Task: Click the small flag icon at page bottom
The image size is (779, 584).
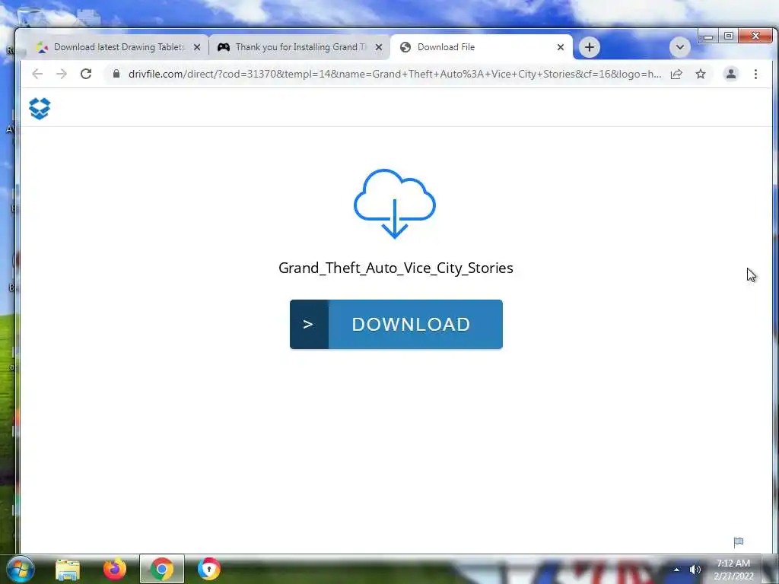Action: 739,541
